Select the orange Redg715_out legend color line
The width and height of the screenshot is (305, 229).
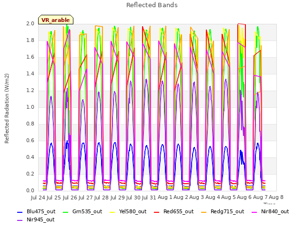[203, 212]
